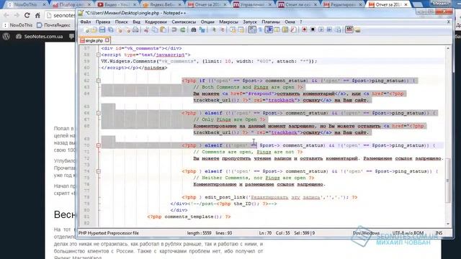Click the editor scrollbar down arrow
The width and height of the screenshot is (461, 259).
coord(448,224)
